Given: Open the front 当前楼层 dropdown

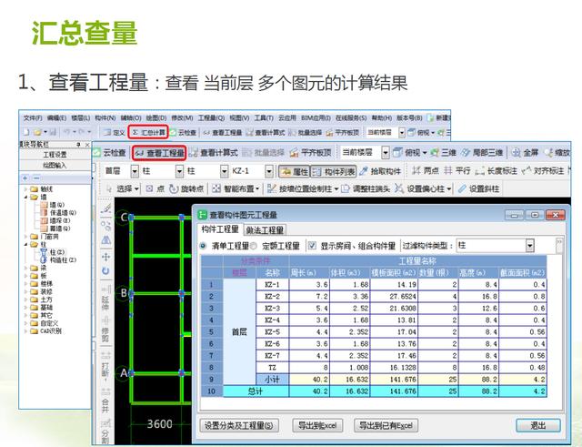Looking at the screenshot, I should pyautogui.click(x=386, y=152).
